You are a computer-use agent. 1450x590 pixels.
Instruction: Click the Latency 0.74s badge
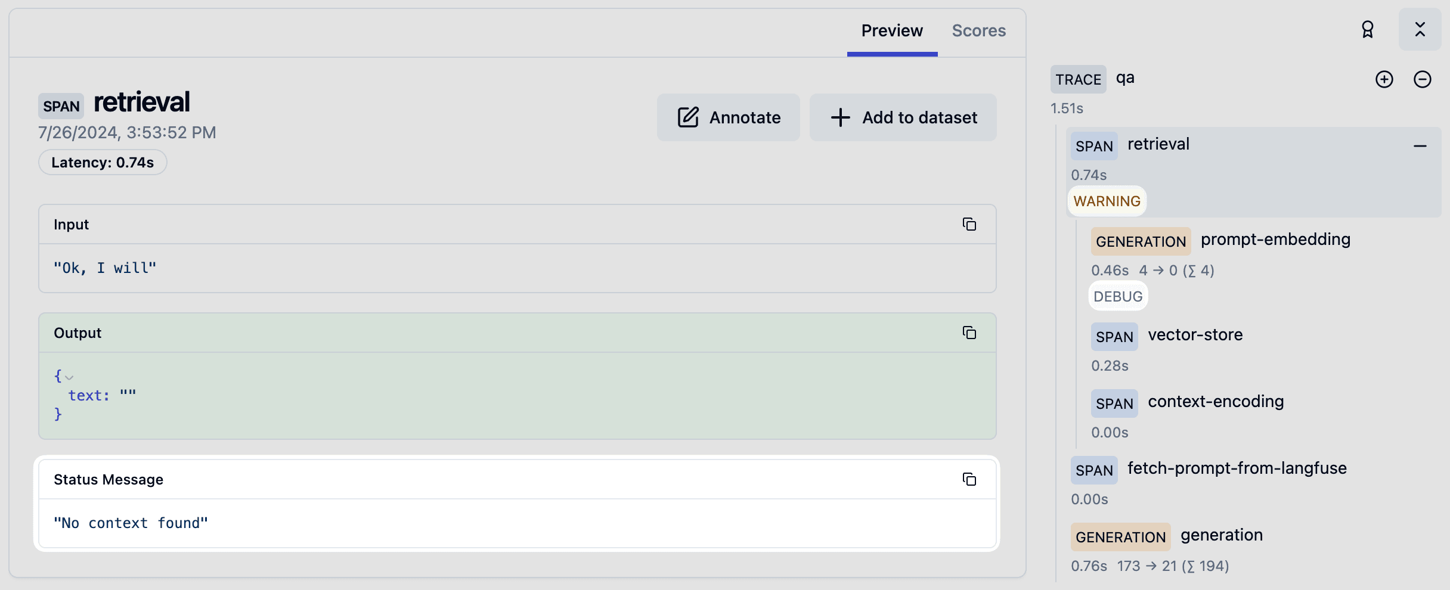pyautogui.click(x=103, y=162)
